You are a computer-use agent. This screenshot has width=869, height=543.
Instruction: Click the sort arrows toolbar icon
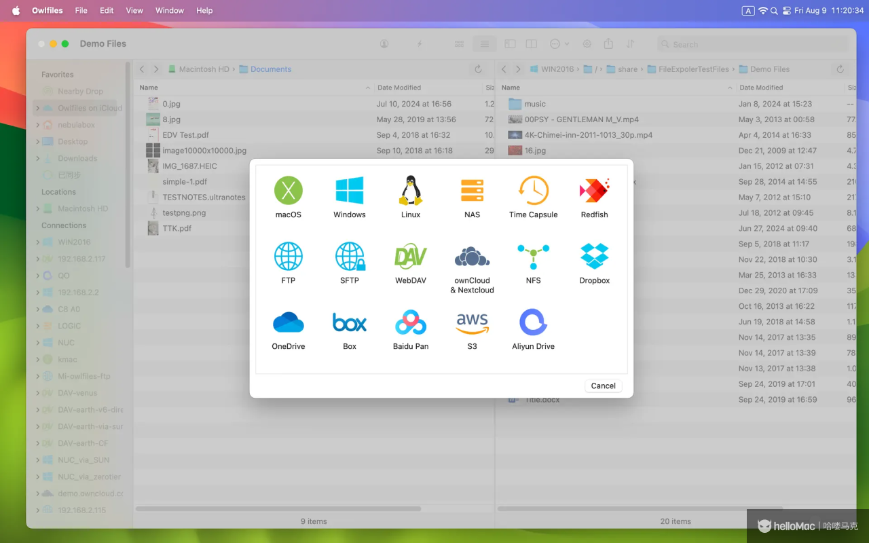pos(630,43)
